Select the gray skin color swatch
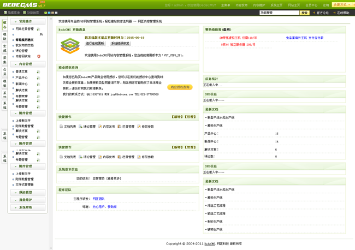Viewport: 355px width, 250px height. (56, 13)
